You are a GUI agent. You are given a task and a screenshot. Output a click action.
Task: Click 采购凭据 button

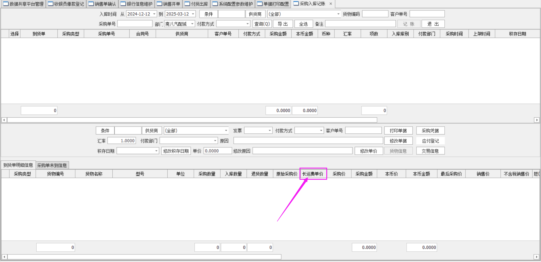430,131
